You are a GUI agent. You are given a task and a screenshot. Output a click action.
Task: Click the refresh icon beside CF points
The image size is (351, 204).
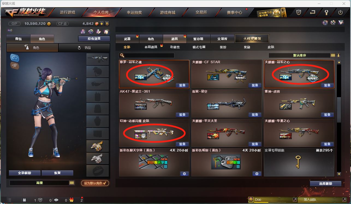tap(107, 24)
